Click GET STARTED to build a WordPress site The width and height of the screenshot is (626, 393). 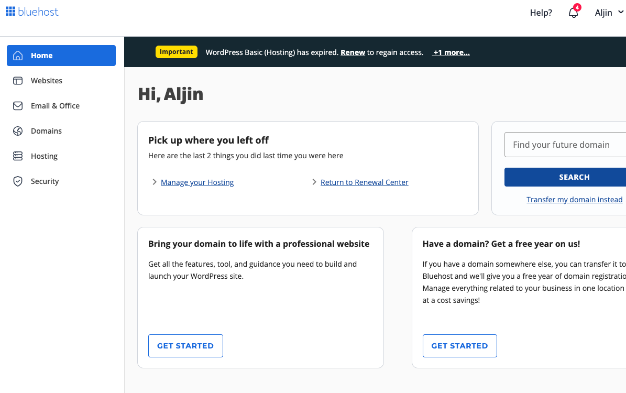[x=185, y=345]
